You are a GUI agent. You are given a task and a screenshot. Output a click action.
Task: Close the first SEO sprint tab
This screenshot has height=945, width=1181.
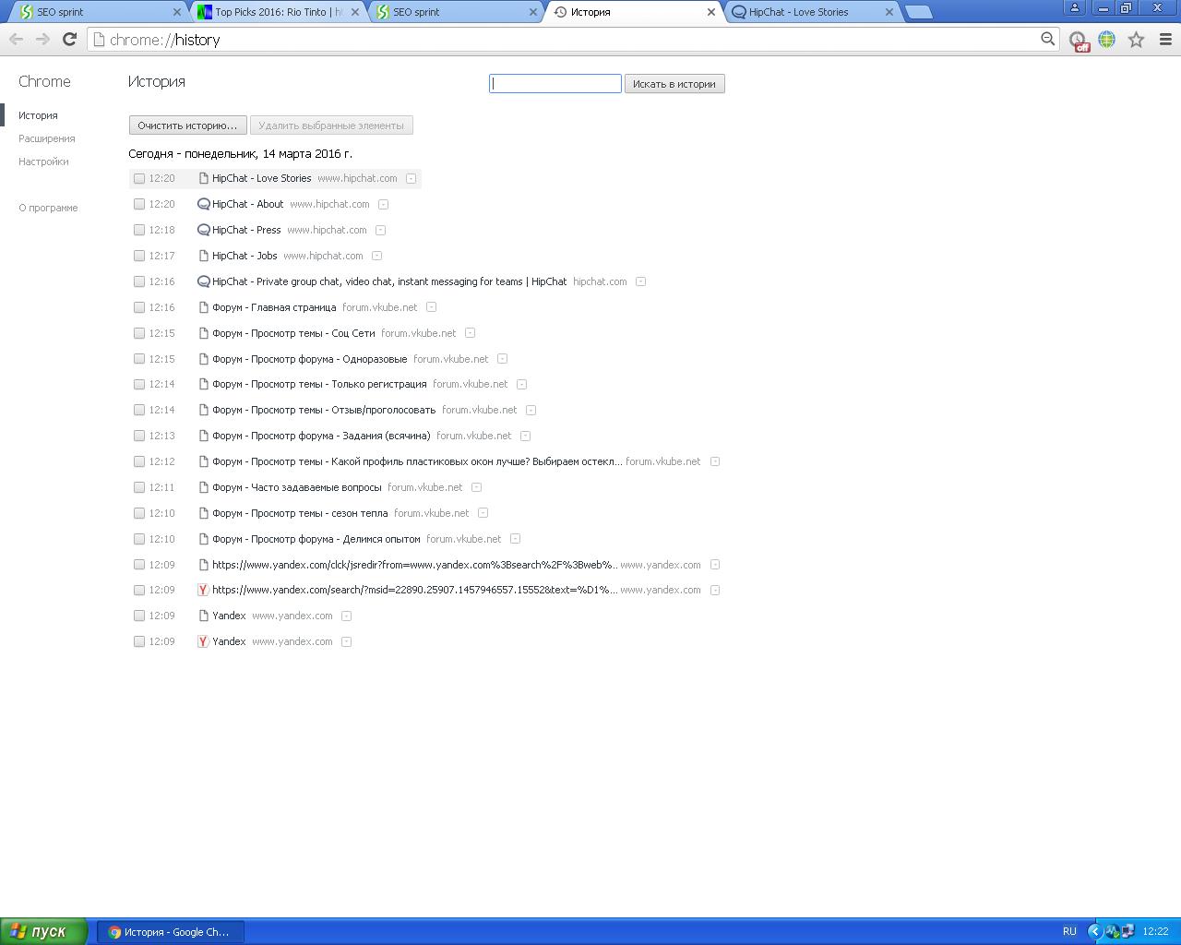177,12
